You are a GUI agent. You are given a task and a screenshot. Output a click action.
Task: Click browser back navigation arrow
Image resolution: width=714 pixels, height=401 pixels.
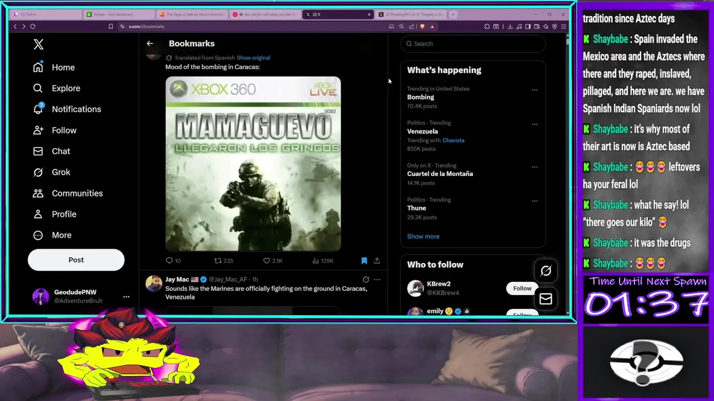pyautogui.click(x=15, y=26)
